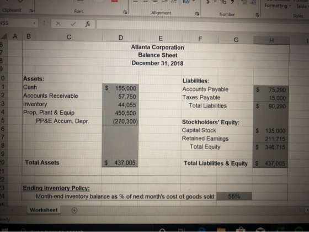Open Insert Function with the fx icon
Viewport: 309px width, 232px height.
(88, 24)
